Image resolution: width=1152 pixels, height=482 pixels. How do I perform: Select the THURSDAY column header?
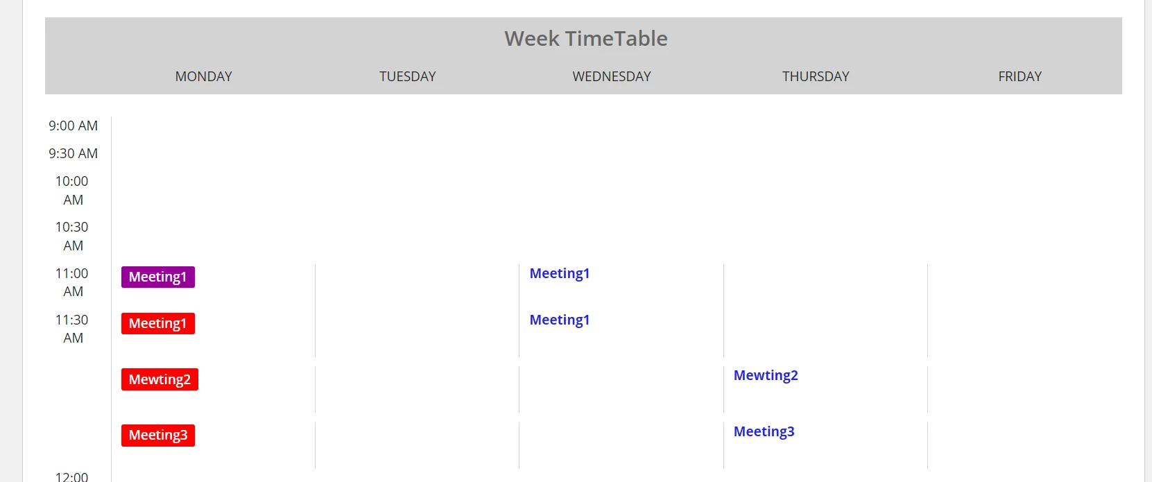tap(816, 76)
